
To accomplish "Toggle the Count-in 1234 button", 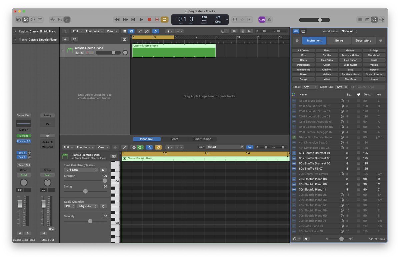I will pyautogui.click(x=262, y=20).
